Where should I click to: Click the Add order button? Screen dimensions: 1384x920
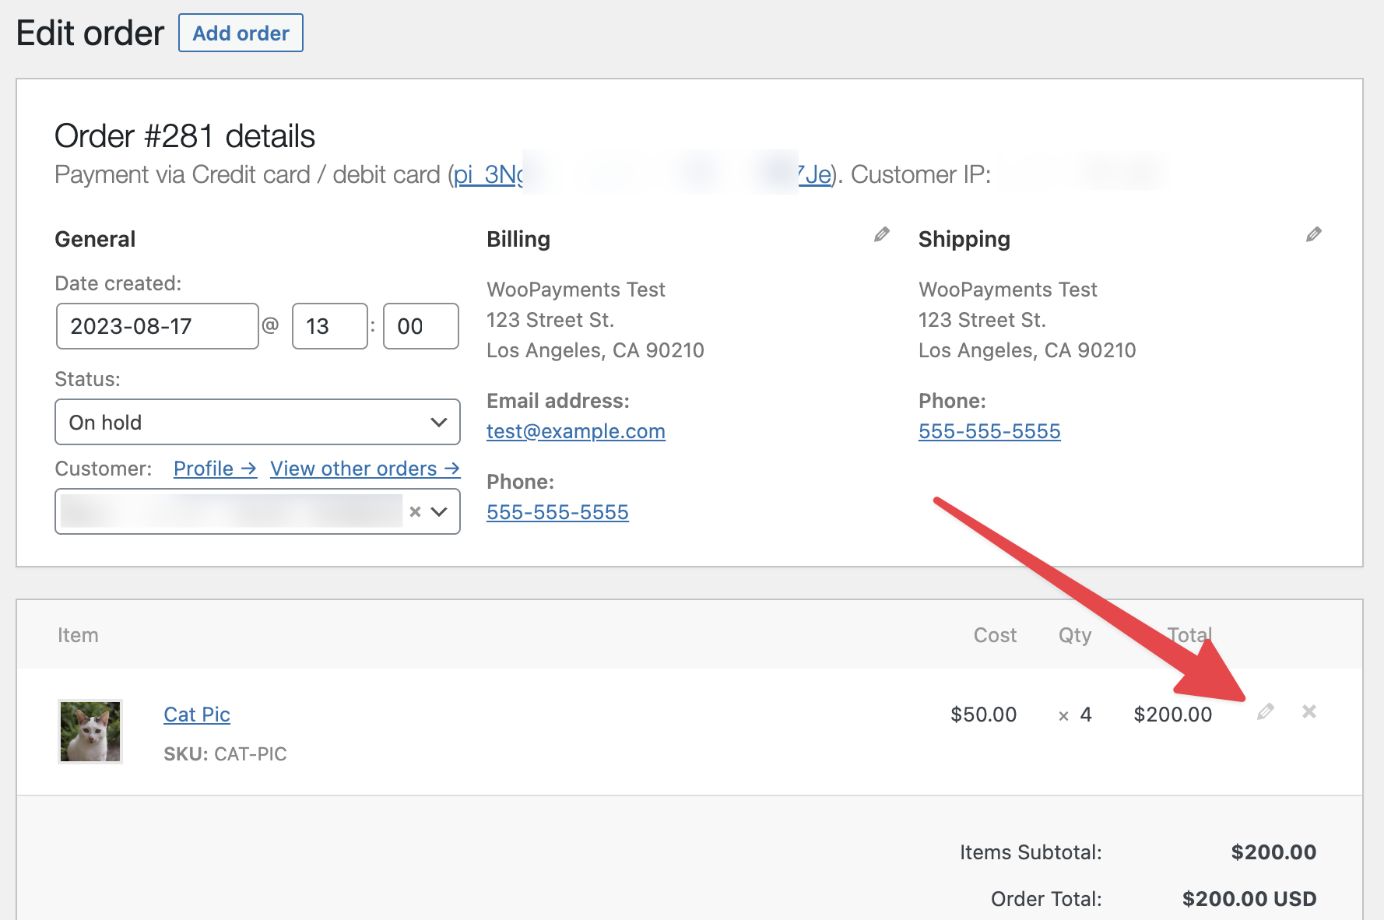point(241,33)
